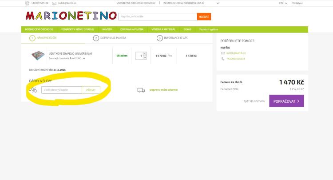Click the Přidat coupon button
This screenshot has height=180, width=333.
[91, 90]
